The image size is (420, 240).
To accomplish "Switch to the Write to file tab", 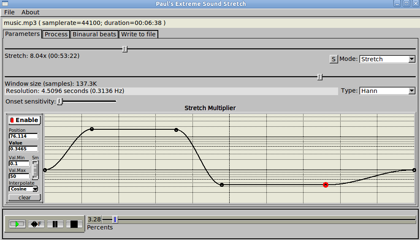I will pyautogui.click(x=138, y=34).
